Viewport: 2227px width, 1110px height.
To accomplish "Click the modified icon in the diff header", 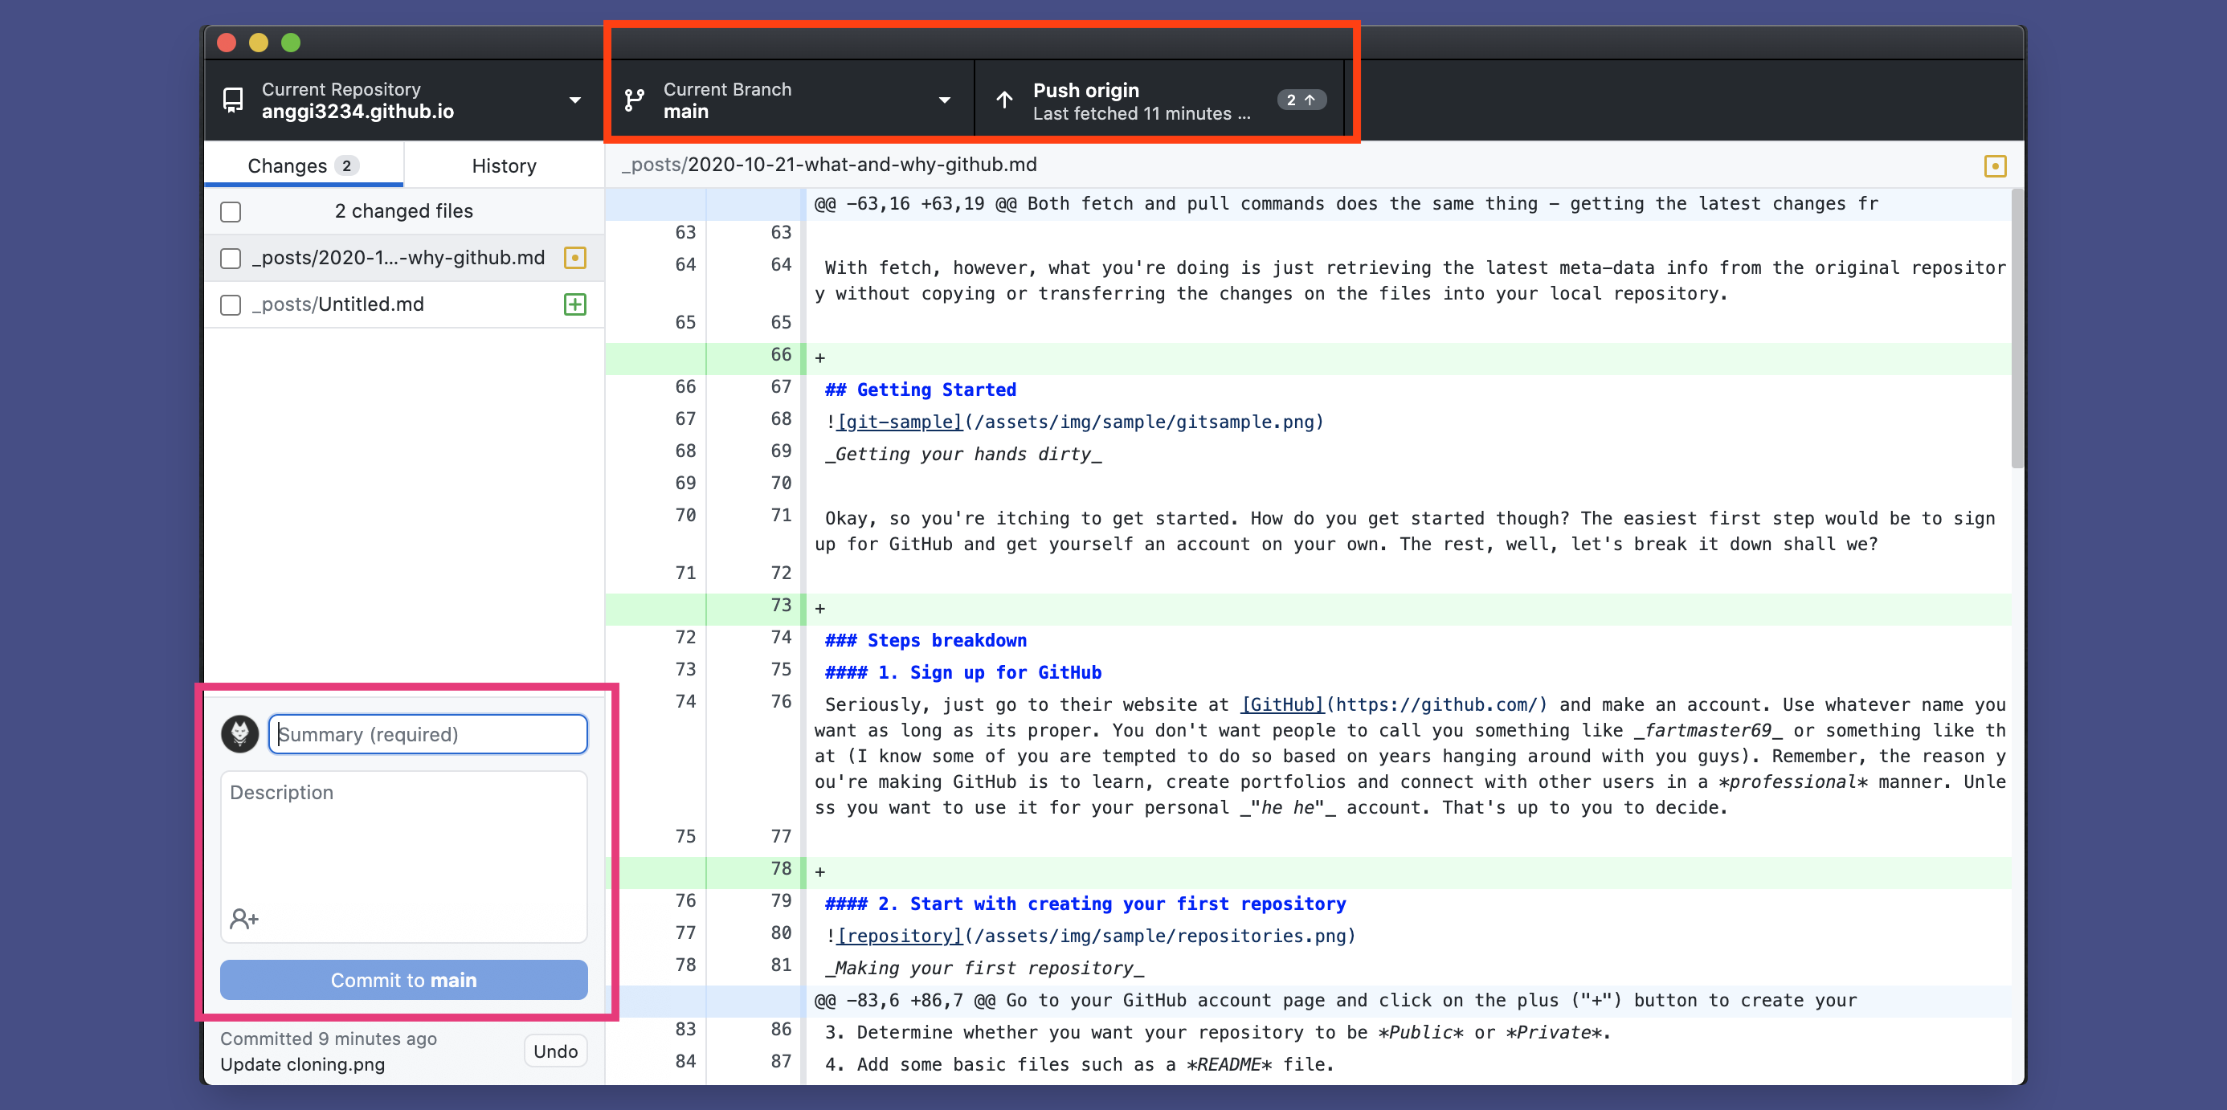I will pyautogui.click(x=1995, y=166).
